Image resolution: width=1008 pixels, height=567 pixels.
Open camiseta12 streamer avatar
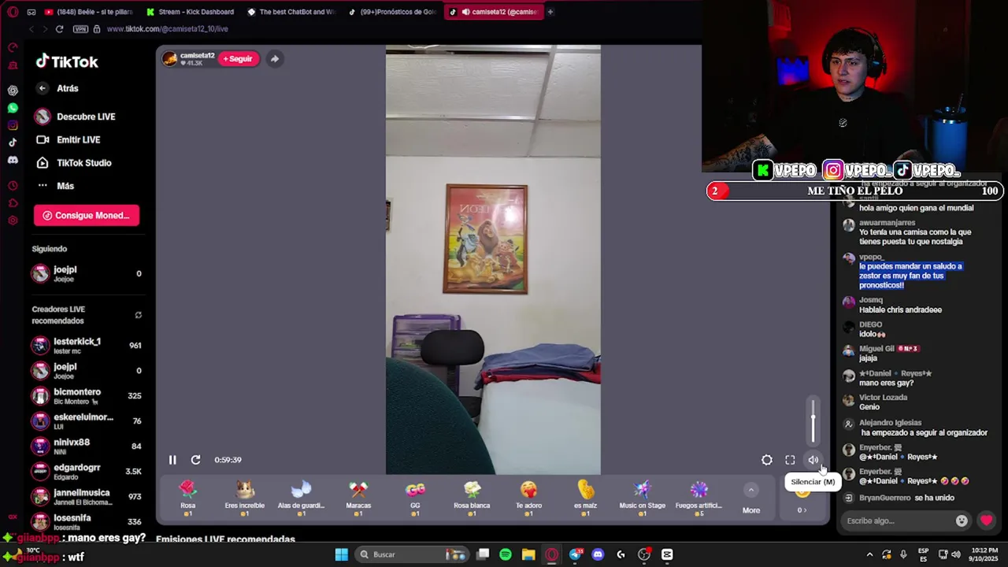pyautogui.click(x=169, y=59)
